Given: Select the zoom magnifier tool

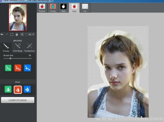Looking at the screenshot, I should (22, 35).
